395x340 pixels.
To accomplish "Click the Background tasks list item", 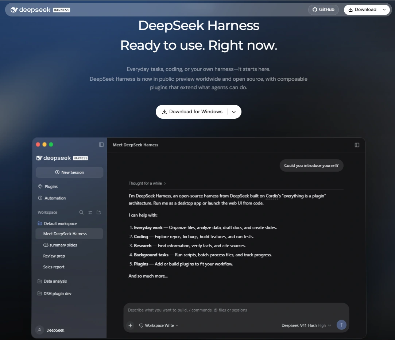I will [201, 255].
